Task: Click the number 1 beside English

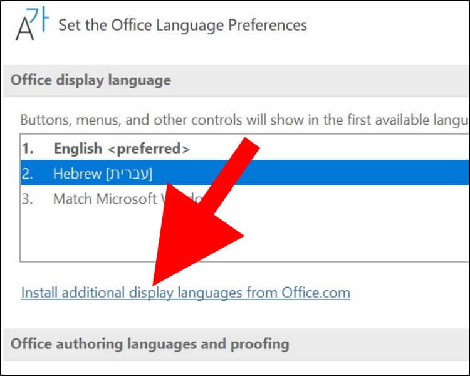Action: (x=28, y=149)
